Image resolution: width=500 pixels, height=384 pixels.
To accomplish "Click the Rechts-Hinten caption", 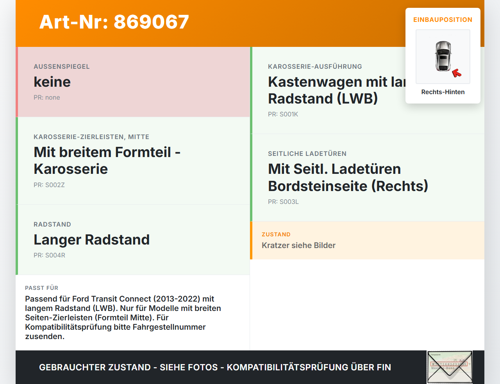I will pos(443,92).
